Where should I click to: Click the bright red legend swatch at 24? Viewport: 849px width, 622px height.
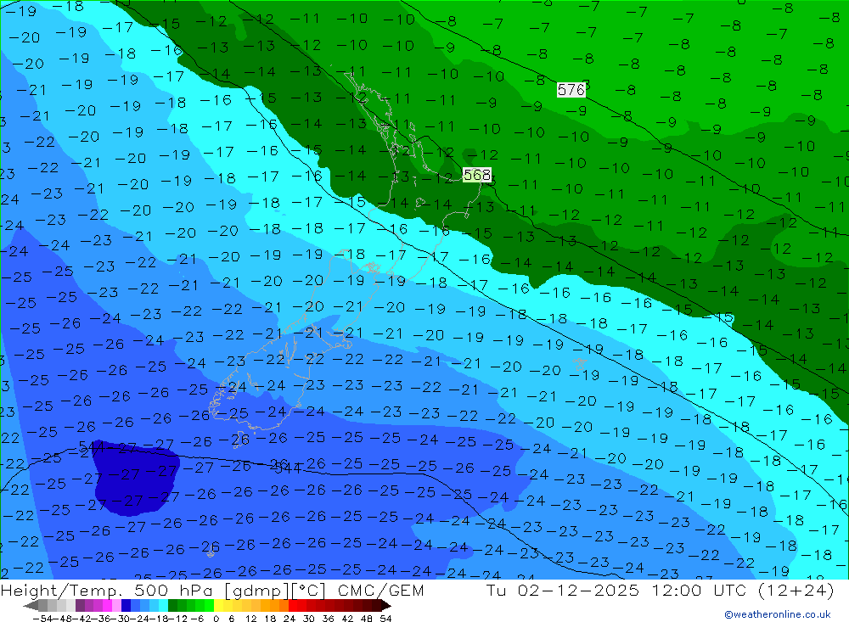click(x=293, y=605)
